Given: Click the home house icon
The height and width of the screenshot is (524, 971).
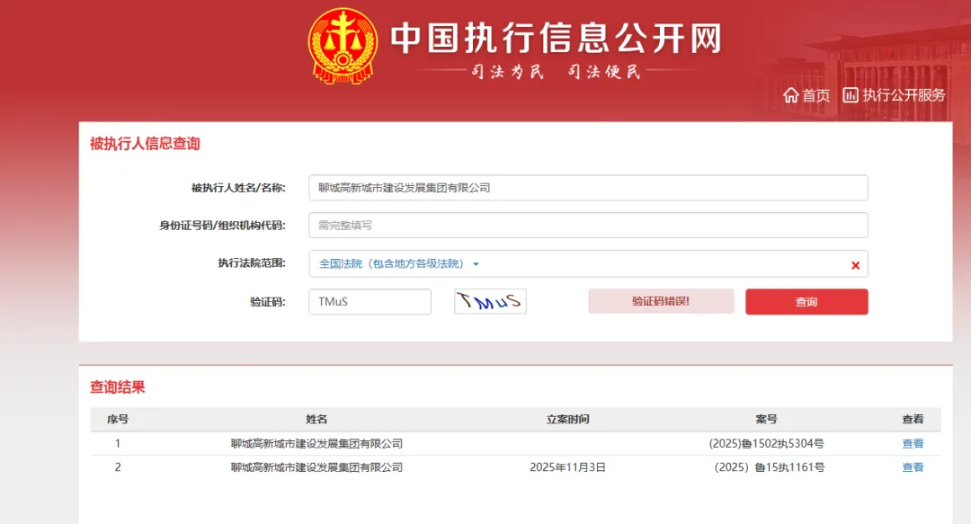Looking at the screenshot, I should pos(791,94).
